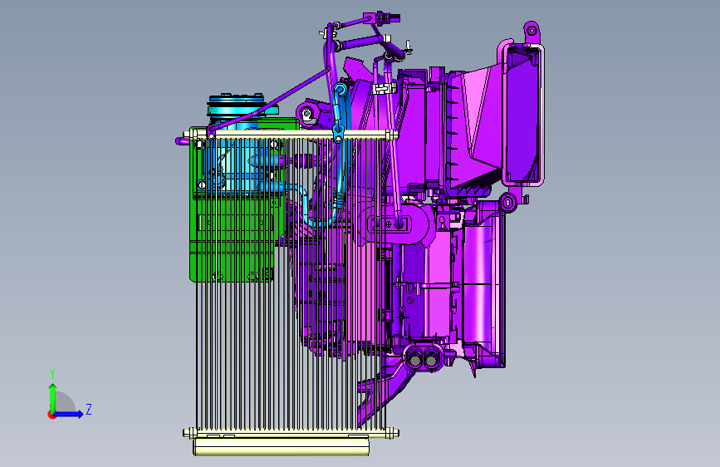Select the round mounting lug at top right
Image resolution: width=720 pixels, height=467 pixels.
point(531,31)
